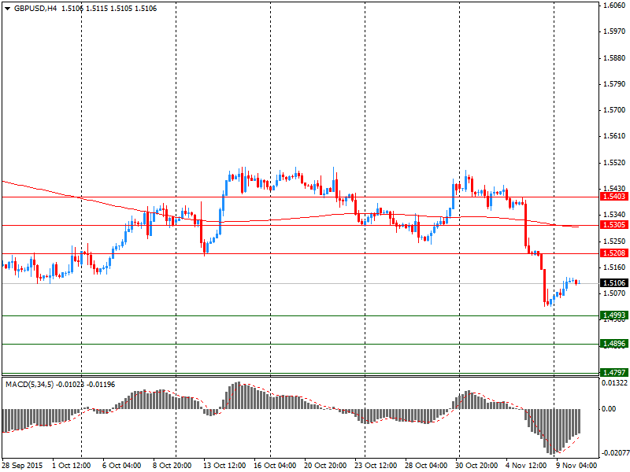Select the price scale value 1.5790
The width and height of the screenshot is (630, 472).
[x=615, y=84]
